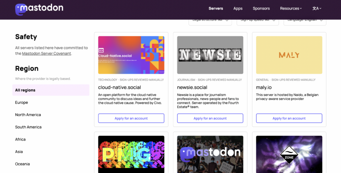Click the maly.io server title

[264, 87]
